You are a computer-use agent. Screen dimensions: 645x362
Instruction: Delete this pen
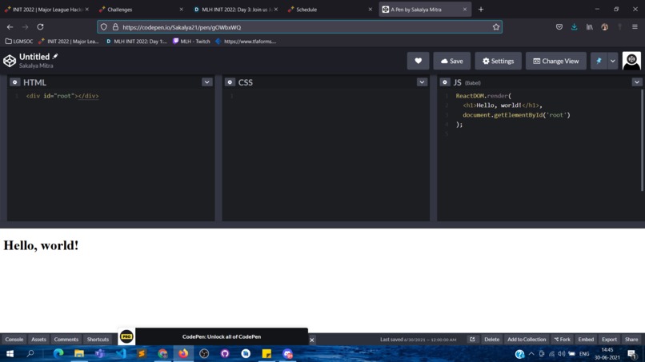click(491, 340)
